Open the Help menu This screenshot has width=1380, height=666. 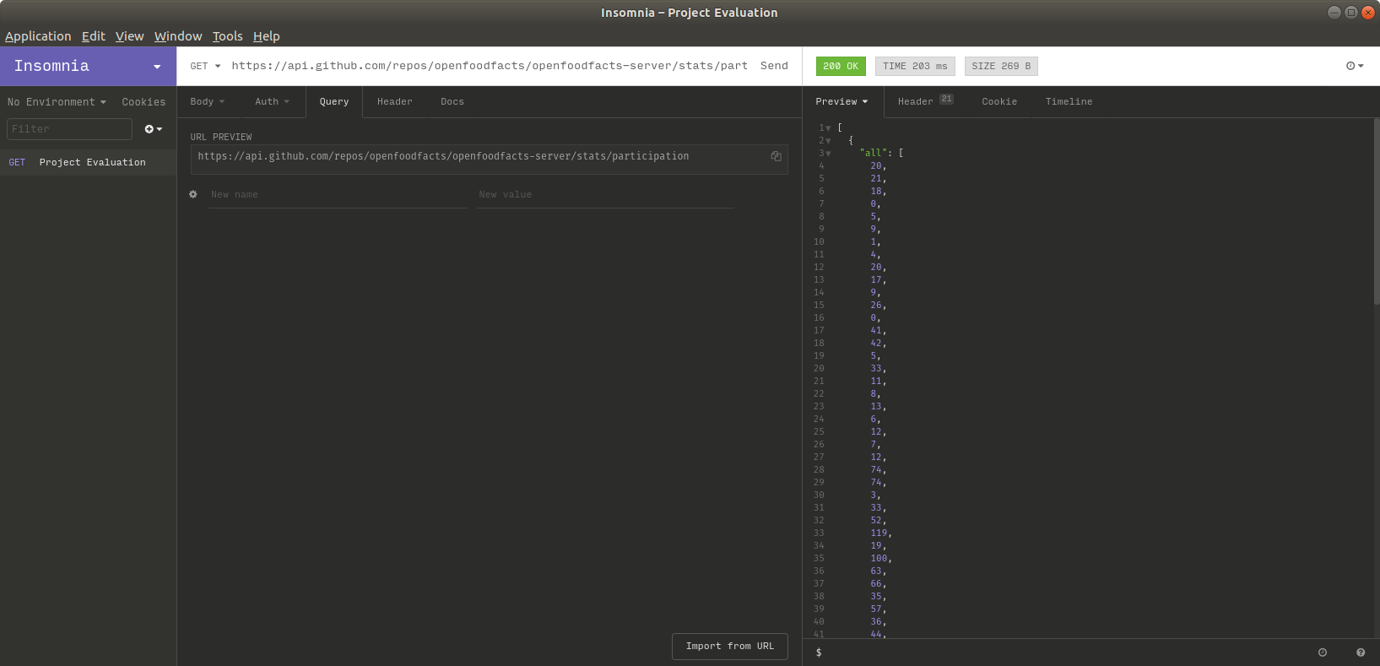click(x=266, y=36)
